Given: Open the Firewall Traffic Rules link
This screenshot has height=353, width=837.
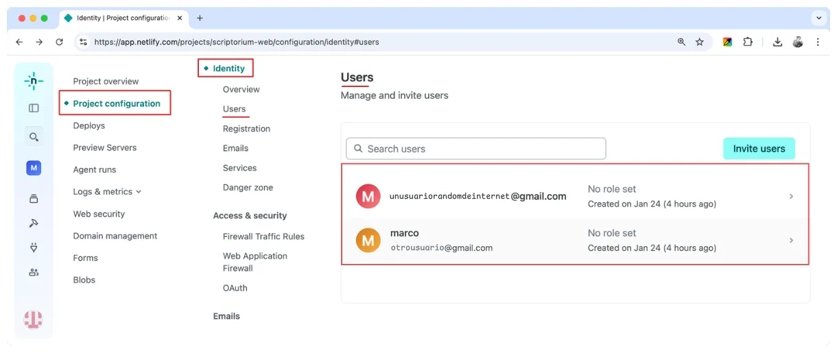Looking at the screenshot, I should (263, 236).
